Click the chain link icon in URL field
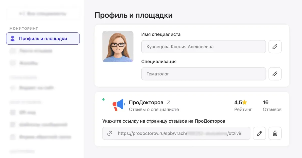302x158 pixels. [110, 133]
